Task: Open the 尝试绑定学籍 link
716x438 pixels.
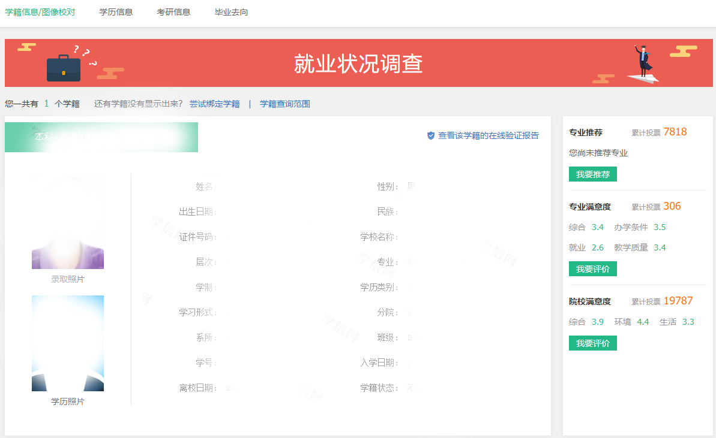Action: [x=214, y=103]
